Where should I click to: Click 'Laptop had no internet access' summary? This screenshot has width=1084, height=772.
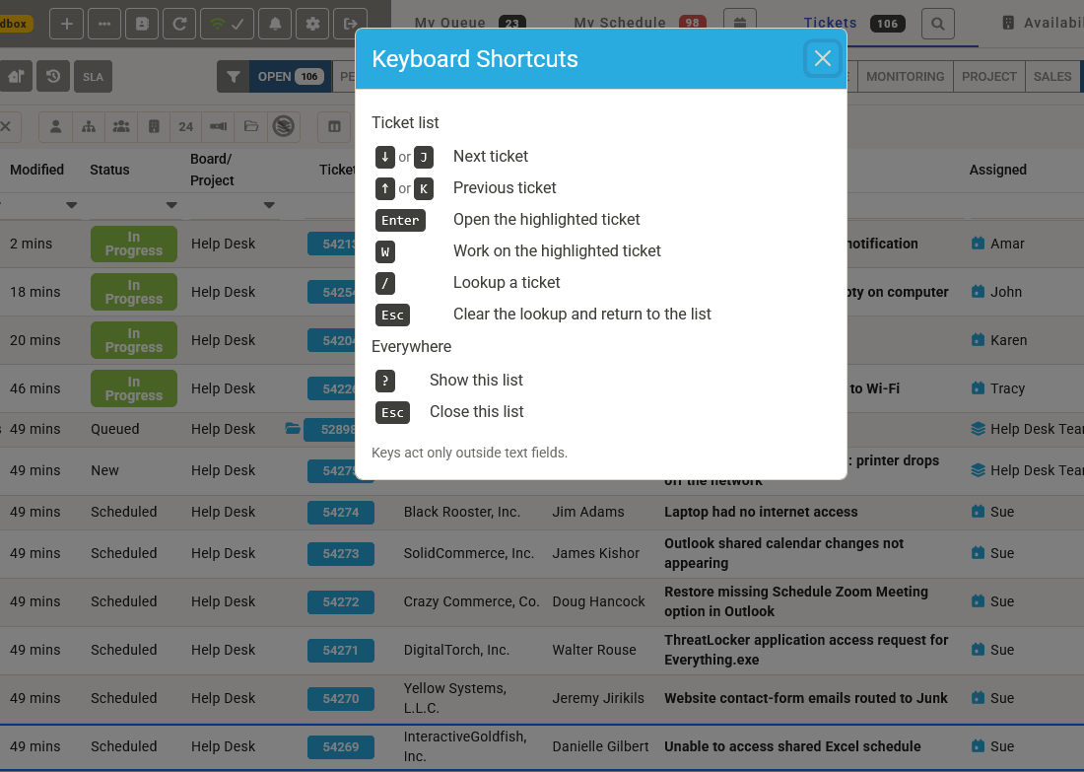click(x=761, y=512)
